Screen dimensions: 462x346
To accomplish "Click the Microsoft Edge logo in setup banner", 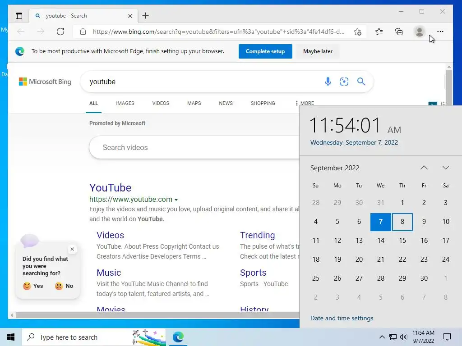I will point(20,51).
